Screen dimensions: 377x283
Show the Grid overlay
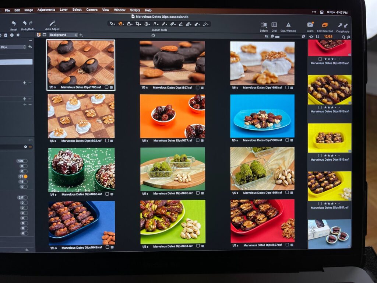click(274, 25)
